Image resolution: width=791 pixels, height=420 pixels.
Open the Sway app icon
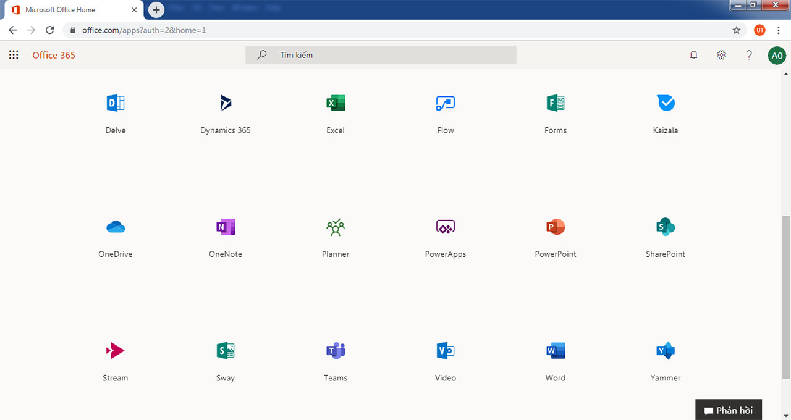[226, 351]
